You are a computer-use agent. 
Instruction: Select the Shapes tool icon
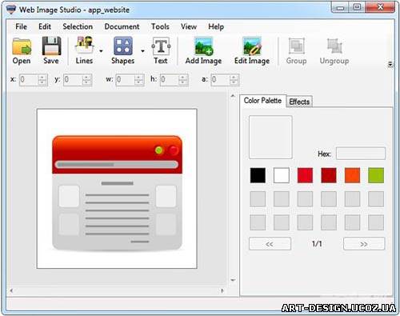tap(123, 46)
